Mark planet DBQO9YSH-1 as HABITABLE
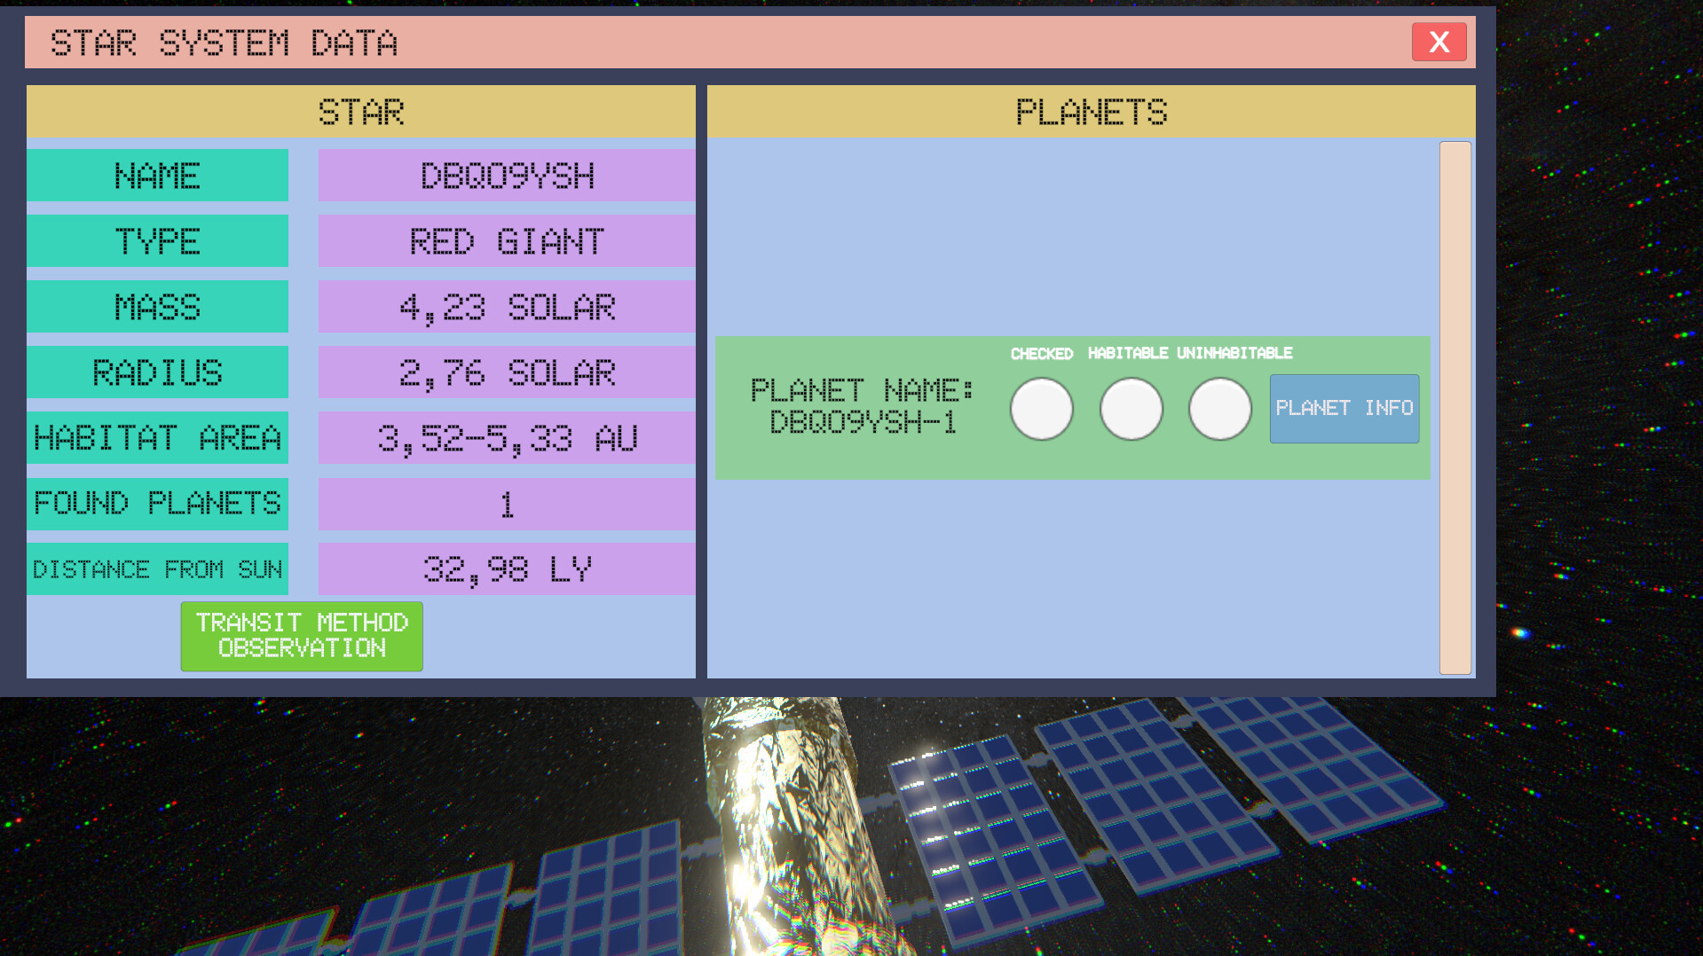This screenshot has width=1703, height=956. coord(1131,409)
